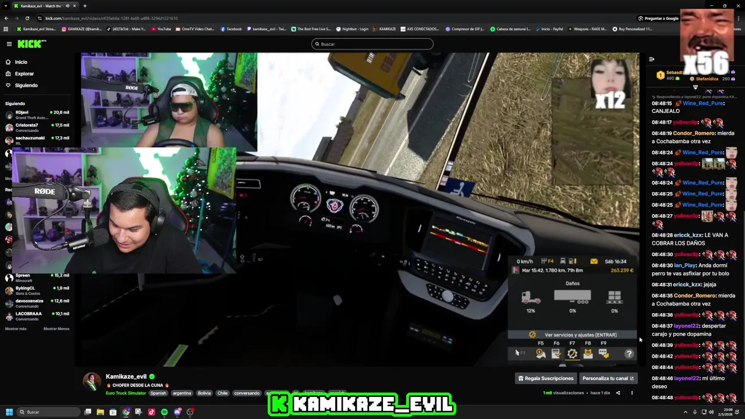Open the Kamikaze_evil Stream bookmark
This screenshot has width=745, height=419.
click(x=36, y=29)
